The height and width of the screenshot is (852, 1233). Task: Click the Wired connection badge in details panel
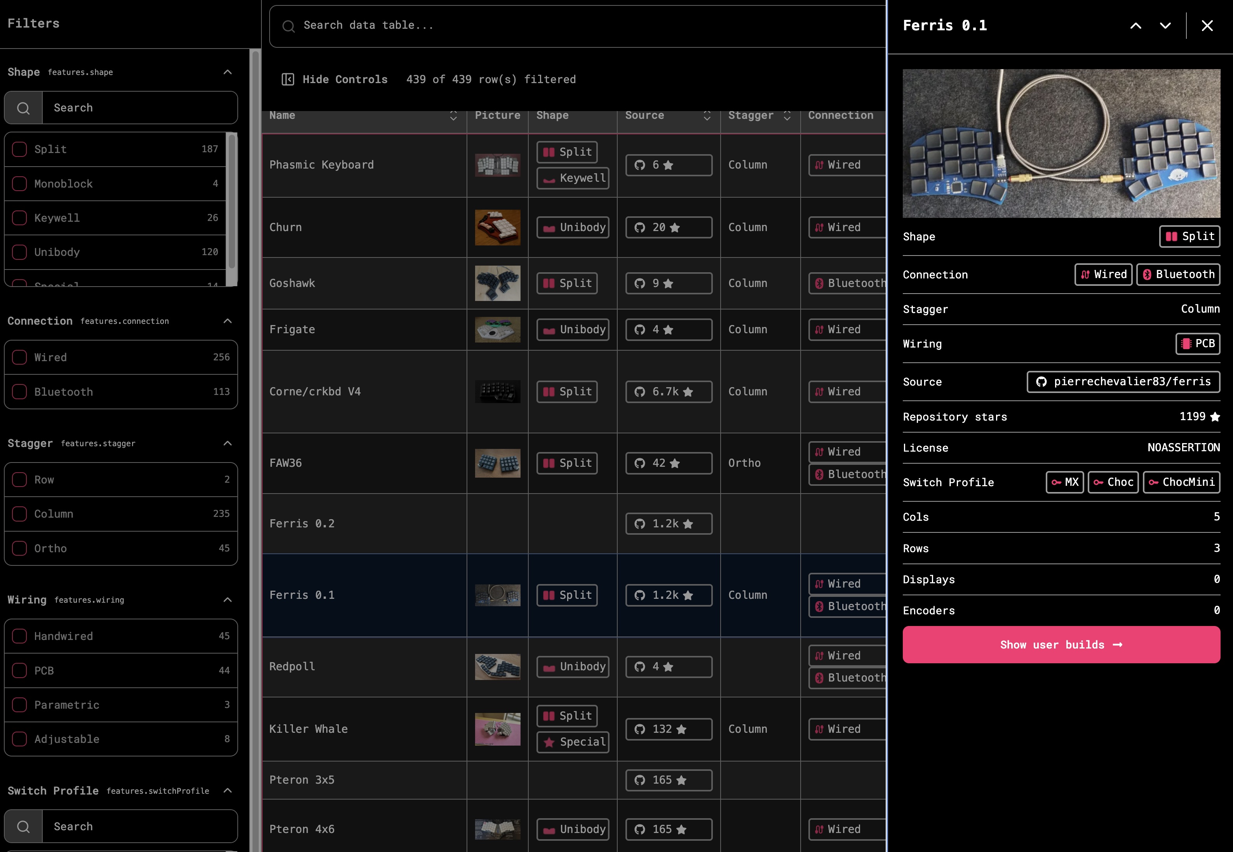tap(1103, 275)
